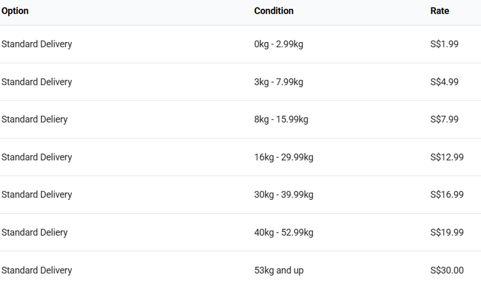
Task: Click the S$16.99 rate value
Action: pyautogui.click(x=447, y=195)
